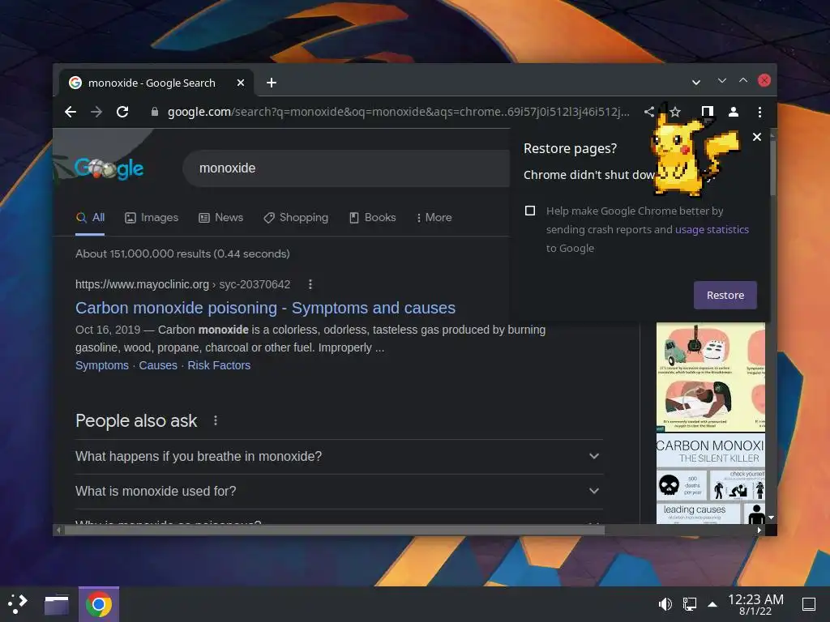Expand hidden system tray icons
This screenshot has height=622, width=830.
pyautogui.click(x=712, y=604)
